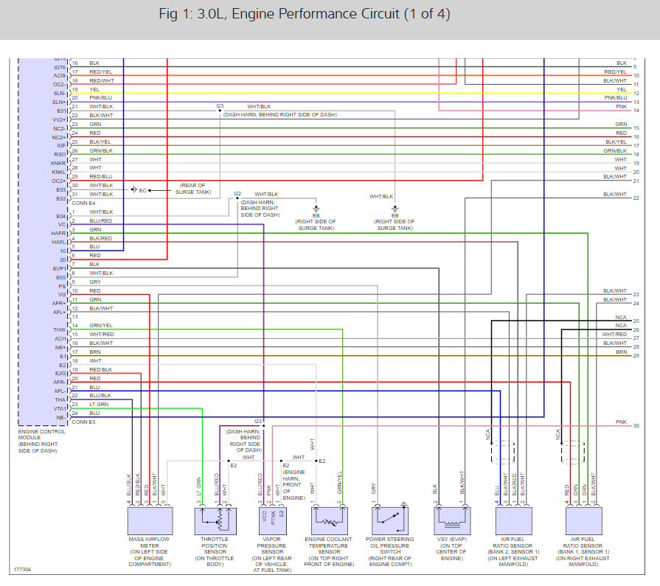The width and height of the screenshot is (660, 586).
Task: Select Air Fuel Ratio Sensor Bank 1 box
Action: point(583,521)
